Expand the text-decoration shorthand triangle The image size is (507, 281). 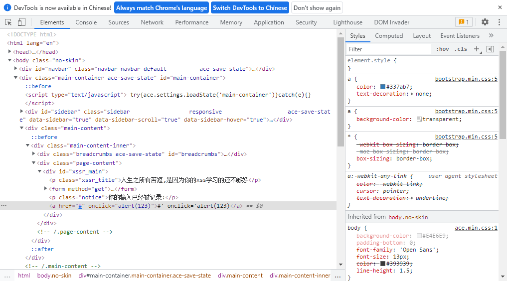point(412,94)
